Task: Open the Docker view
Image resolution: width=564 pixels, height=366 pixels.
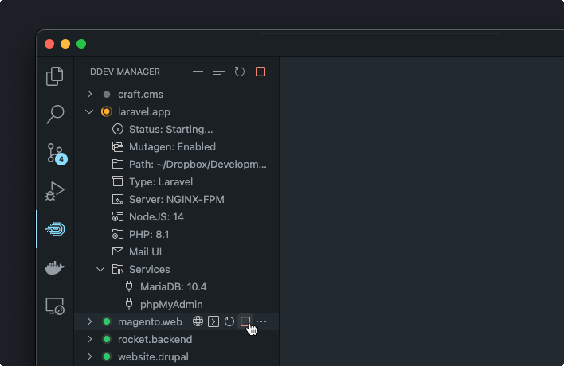Action: click(55, 267)
